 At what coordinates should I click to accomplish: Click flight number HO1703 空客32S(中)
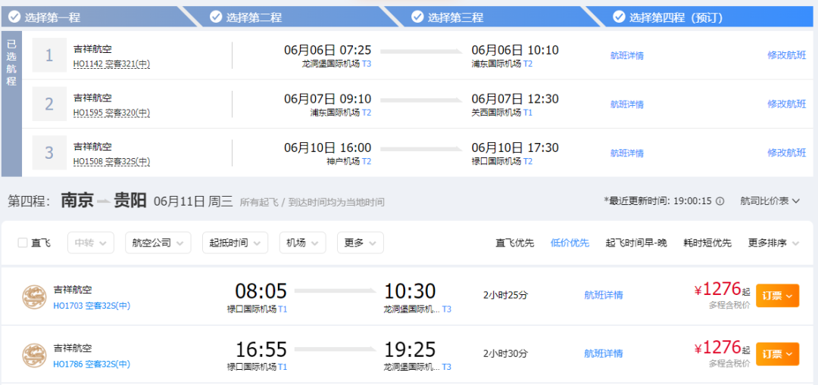point(92,306)
